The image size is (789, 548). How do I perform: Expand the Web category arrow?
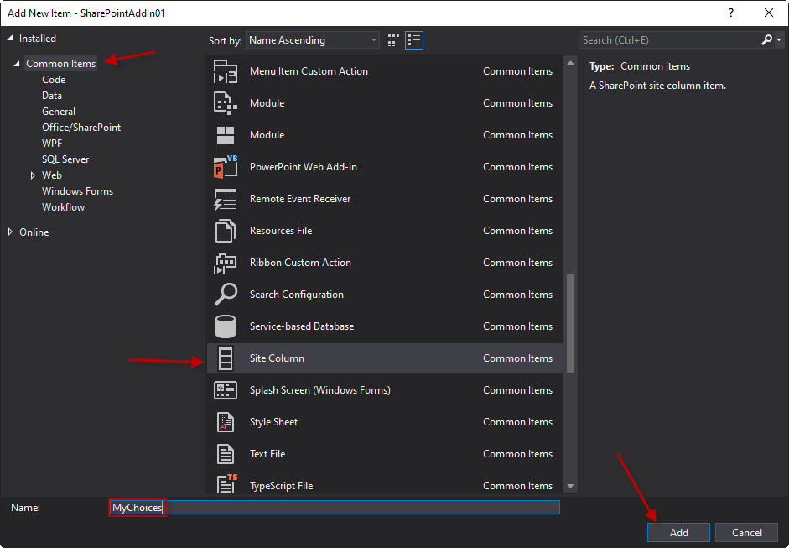pos(33,175)
